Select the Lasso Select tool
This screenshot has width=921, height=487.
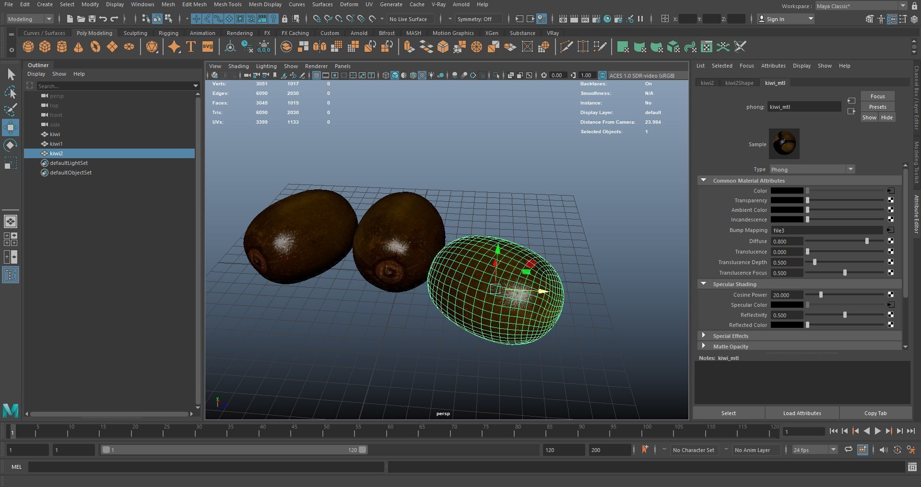tap(11, 92)
